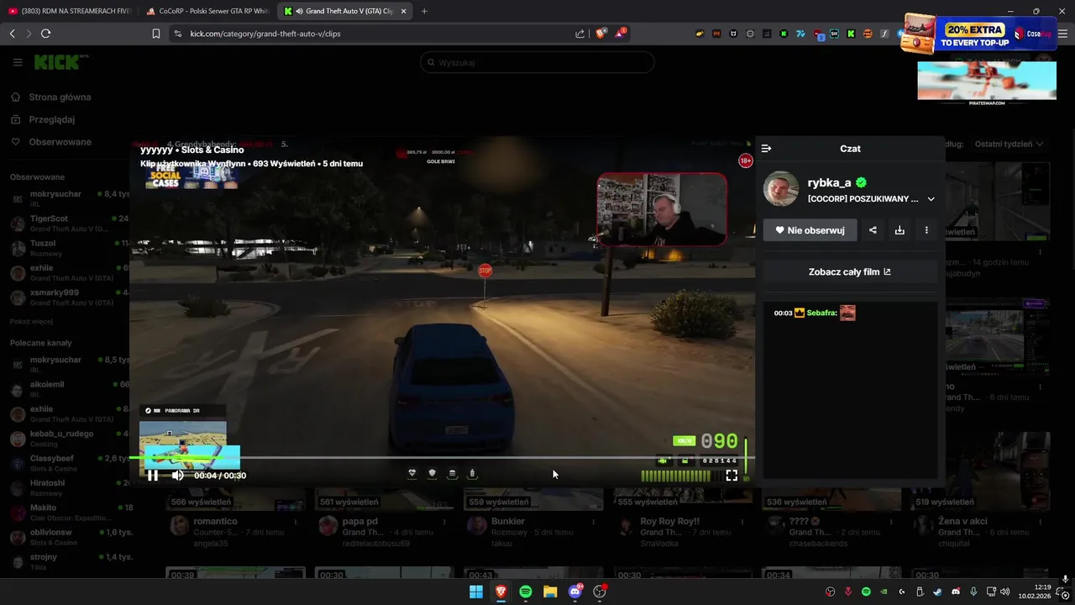
Task: Click the rybka_a channel name
Action: point(829,182)
